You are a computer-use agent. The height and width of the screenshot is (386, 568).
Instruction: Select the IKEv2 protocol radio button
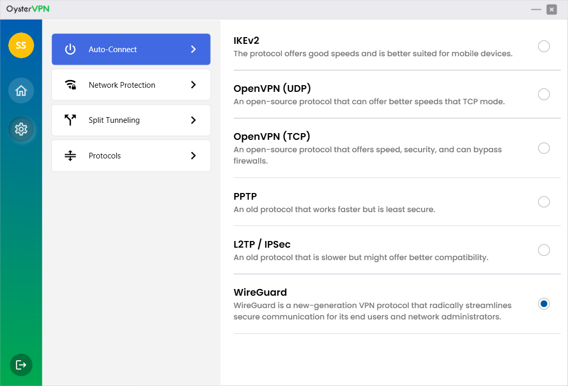coord(544,46)
